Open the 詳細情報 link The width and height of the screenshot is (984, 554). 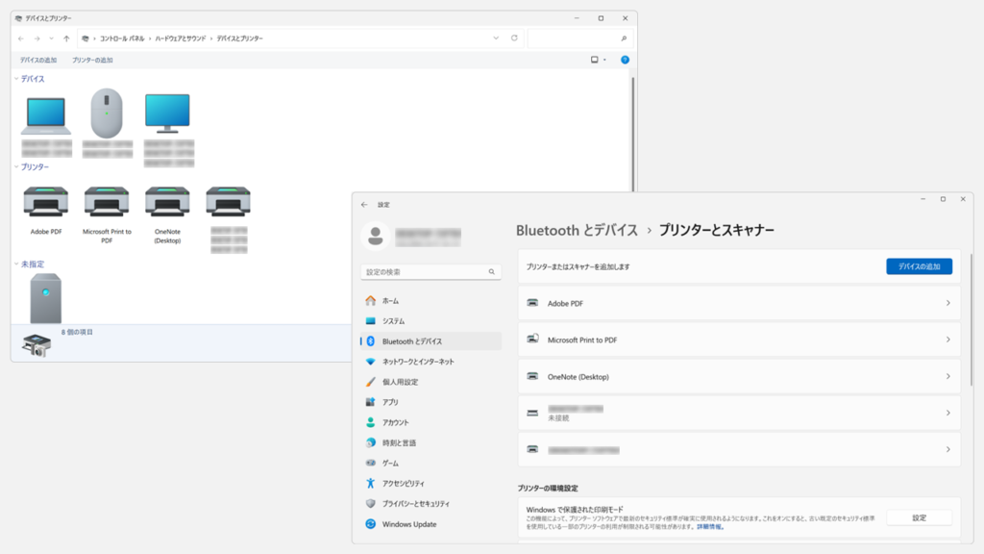click(710, 527)
